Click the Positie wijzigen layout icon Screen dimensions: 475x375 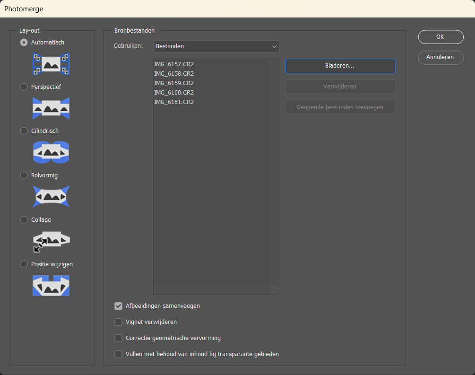pyautogui.click(x=51, y=286)
